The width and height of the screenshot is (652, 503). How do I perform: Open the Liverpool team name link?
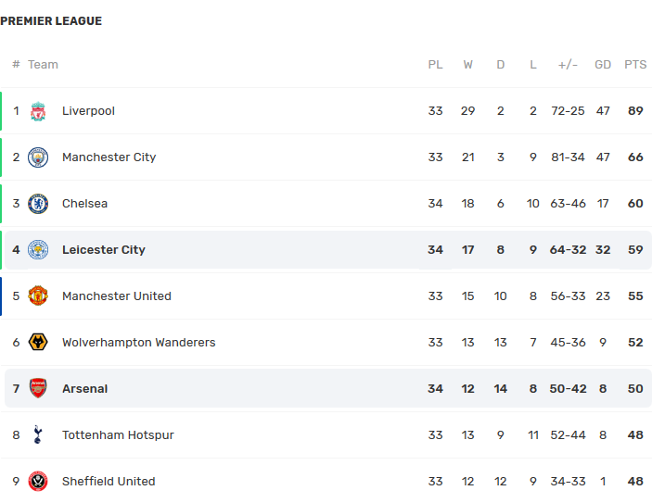point(88,111)
